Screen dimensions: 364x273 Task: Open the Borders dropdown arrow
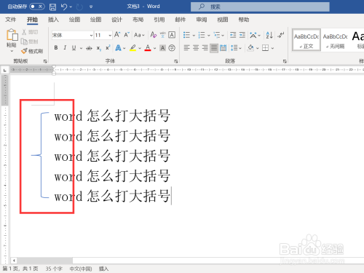point(272,48)
